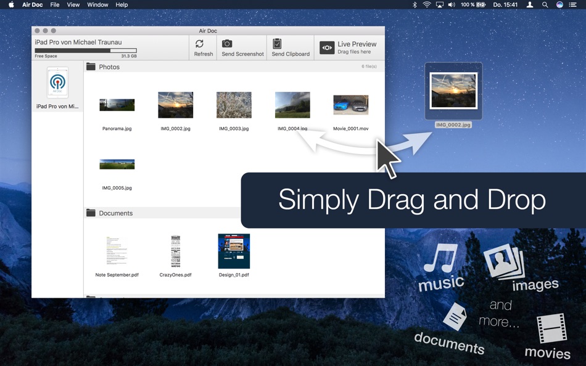The image size is (586, 366).
Task: Select the IMG_0004.jpg thumbnail
Action: click(x=292, y=105)
